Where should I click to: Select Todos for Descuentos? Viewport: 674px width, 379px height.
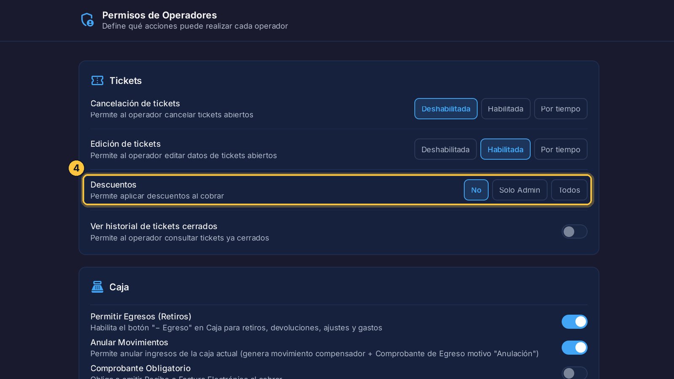click(569, 190)
